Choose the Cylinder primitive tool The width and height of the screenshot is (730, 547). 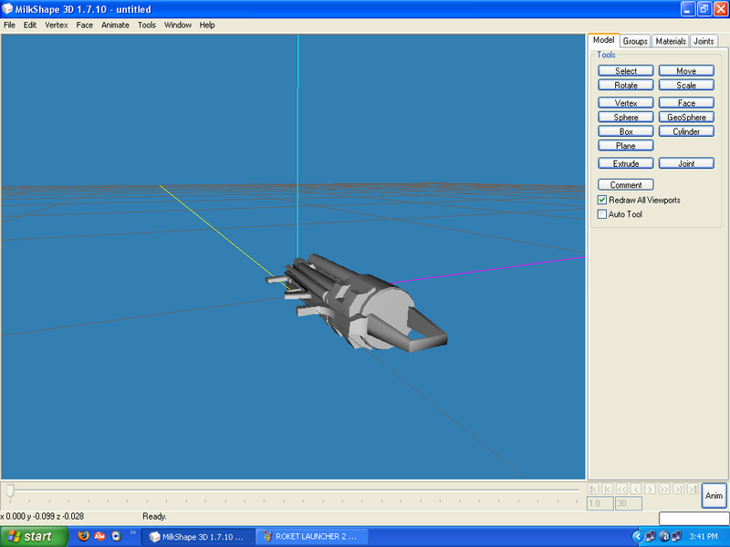tap(686, 131)
